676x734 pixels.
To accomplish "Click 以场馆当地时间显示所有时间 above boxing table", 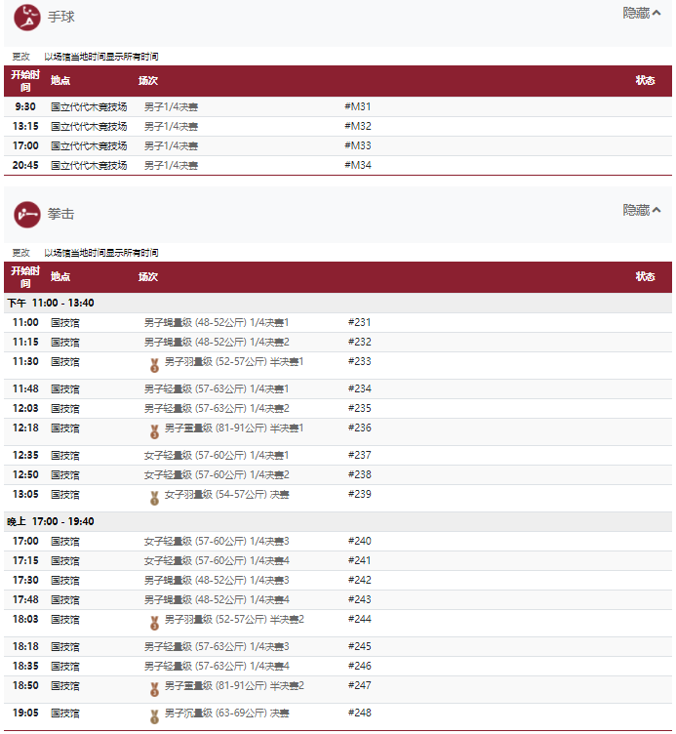I will point(101,253).
